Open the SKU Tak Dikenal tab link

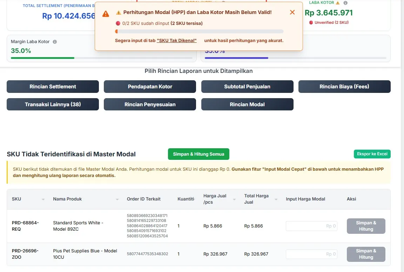(x=176, y=40)
